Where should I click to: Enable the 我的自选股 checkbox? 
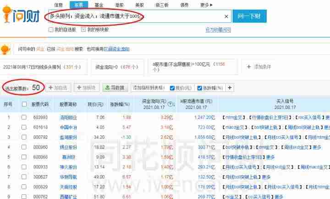(51, 30)
